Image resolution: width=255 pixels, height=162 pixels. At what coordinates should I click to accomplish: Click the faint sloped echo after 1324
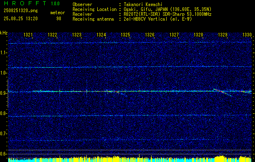(x=121, y=94)
